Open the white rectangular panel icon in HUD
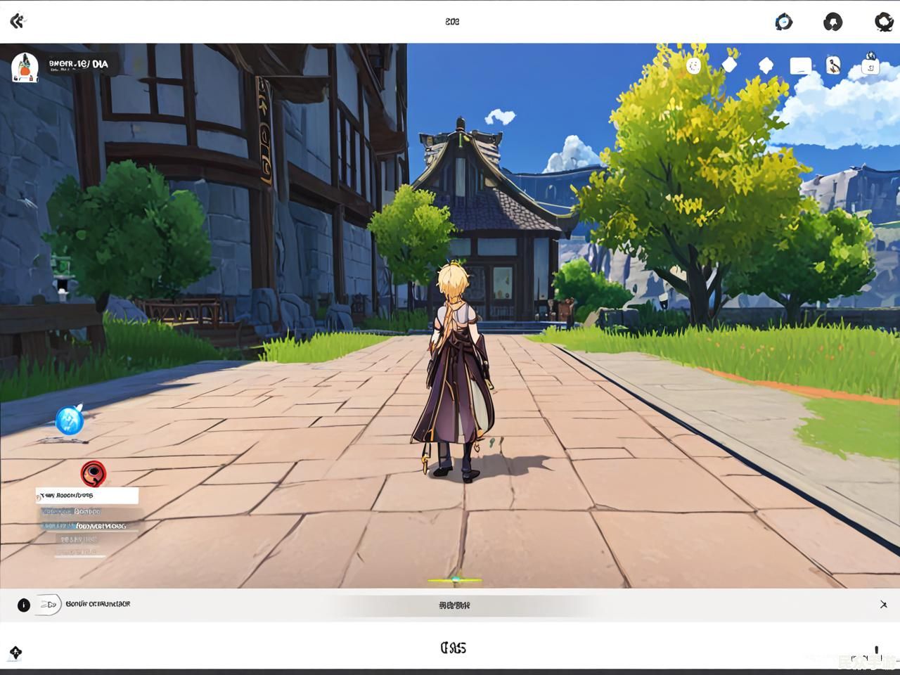900x675 pixels. [x=800, y=66]
